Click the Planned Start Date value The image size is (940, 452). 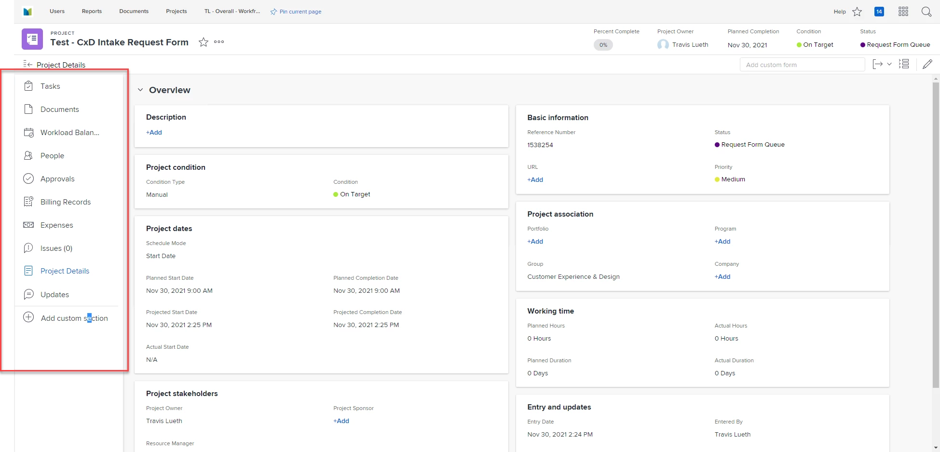click(x=179, y=290)
